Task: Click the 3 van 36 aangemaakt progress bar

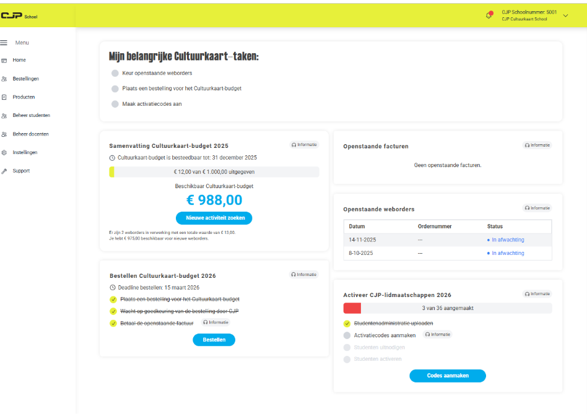Action: [x=447, y=307]
